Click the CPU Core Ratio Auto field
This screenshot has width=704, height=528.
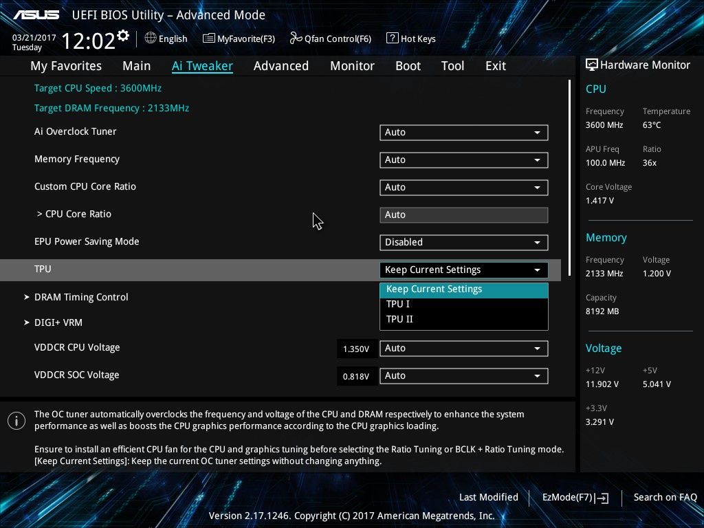[x=464, y=214]
